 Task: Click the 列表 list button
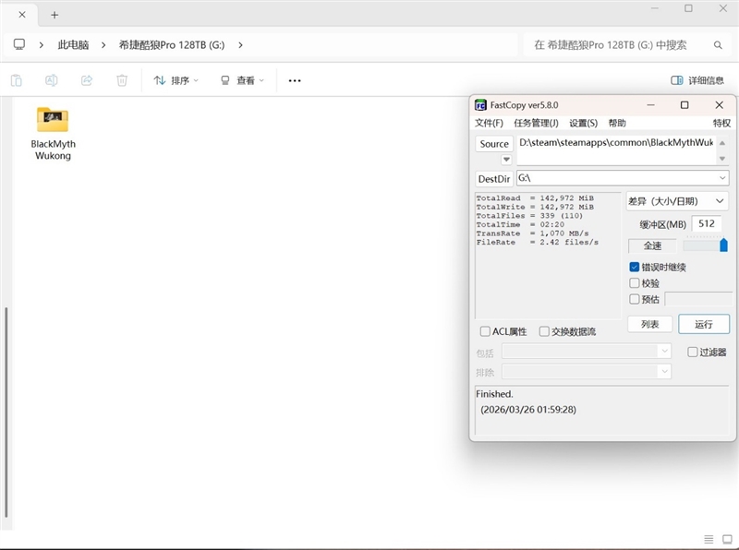[649, 324]
